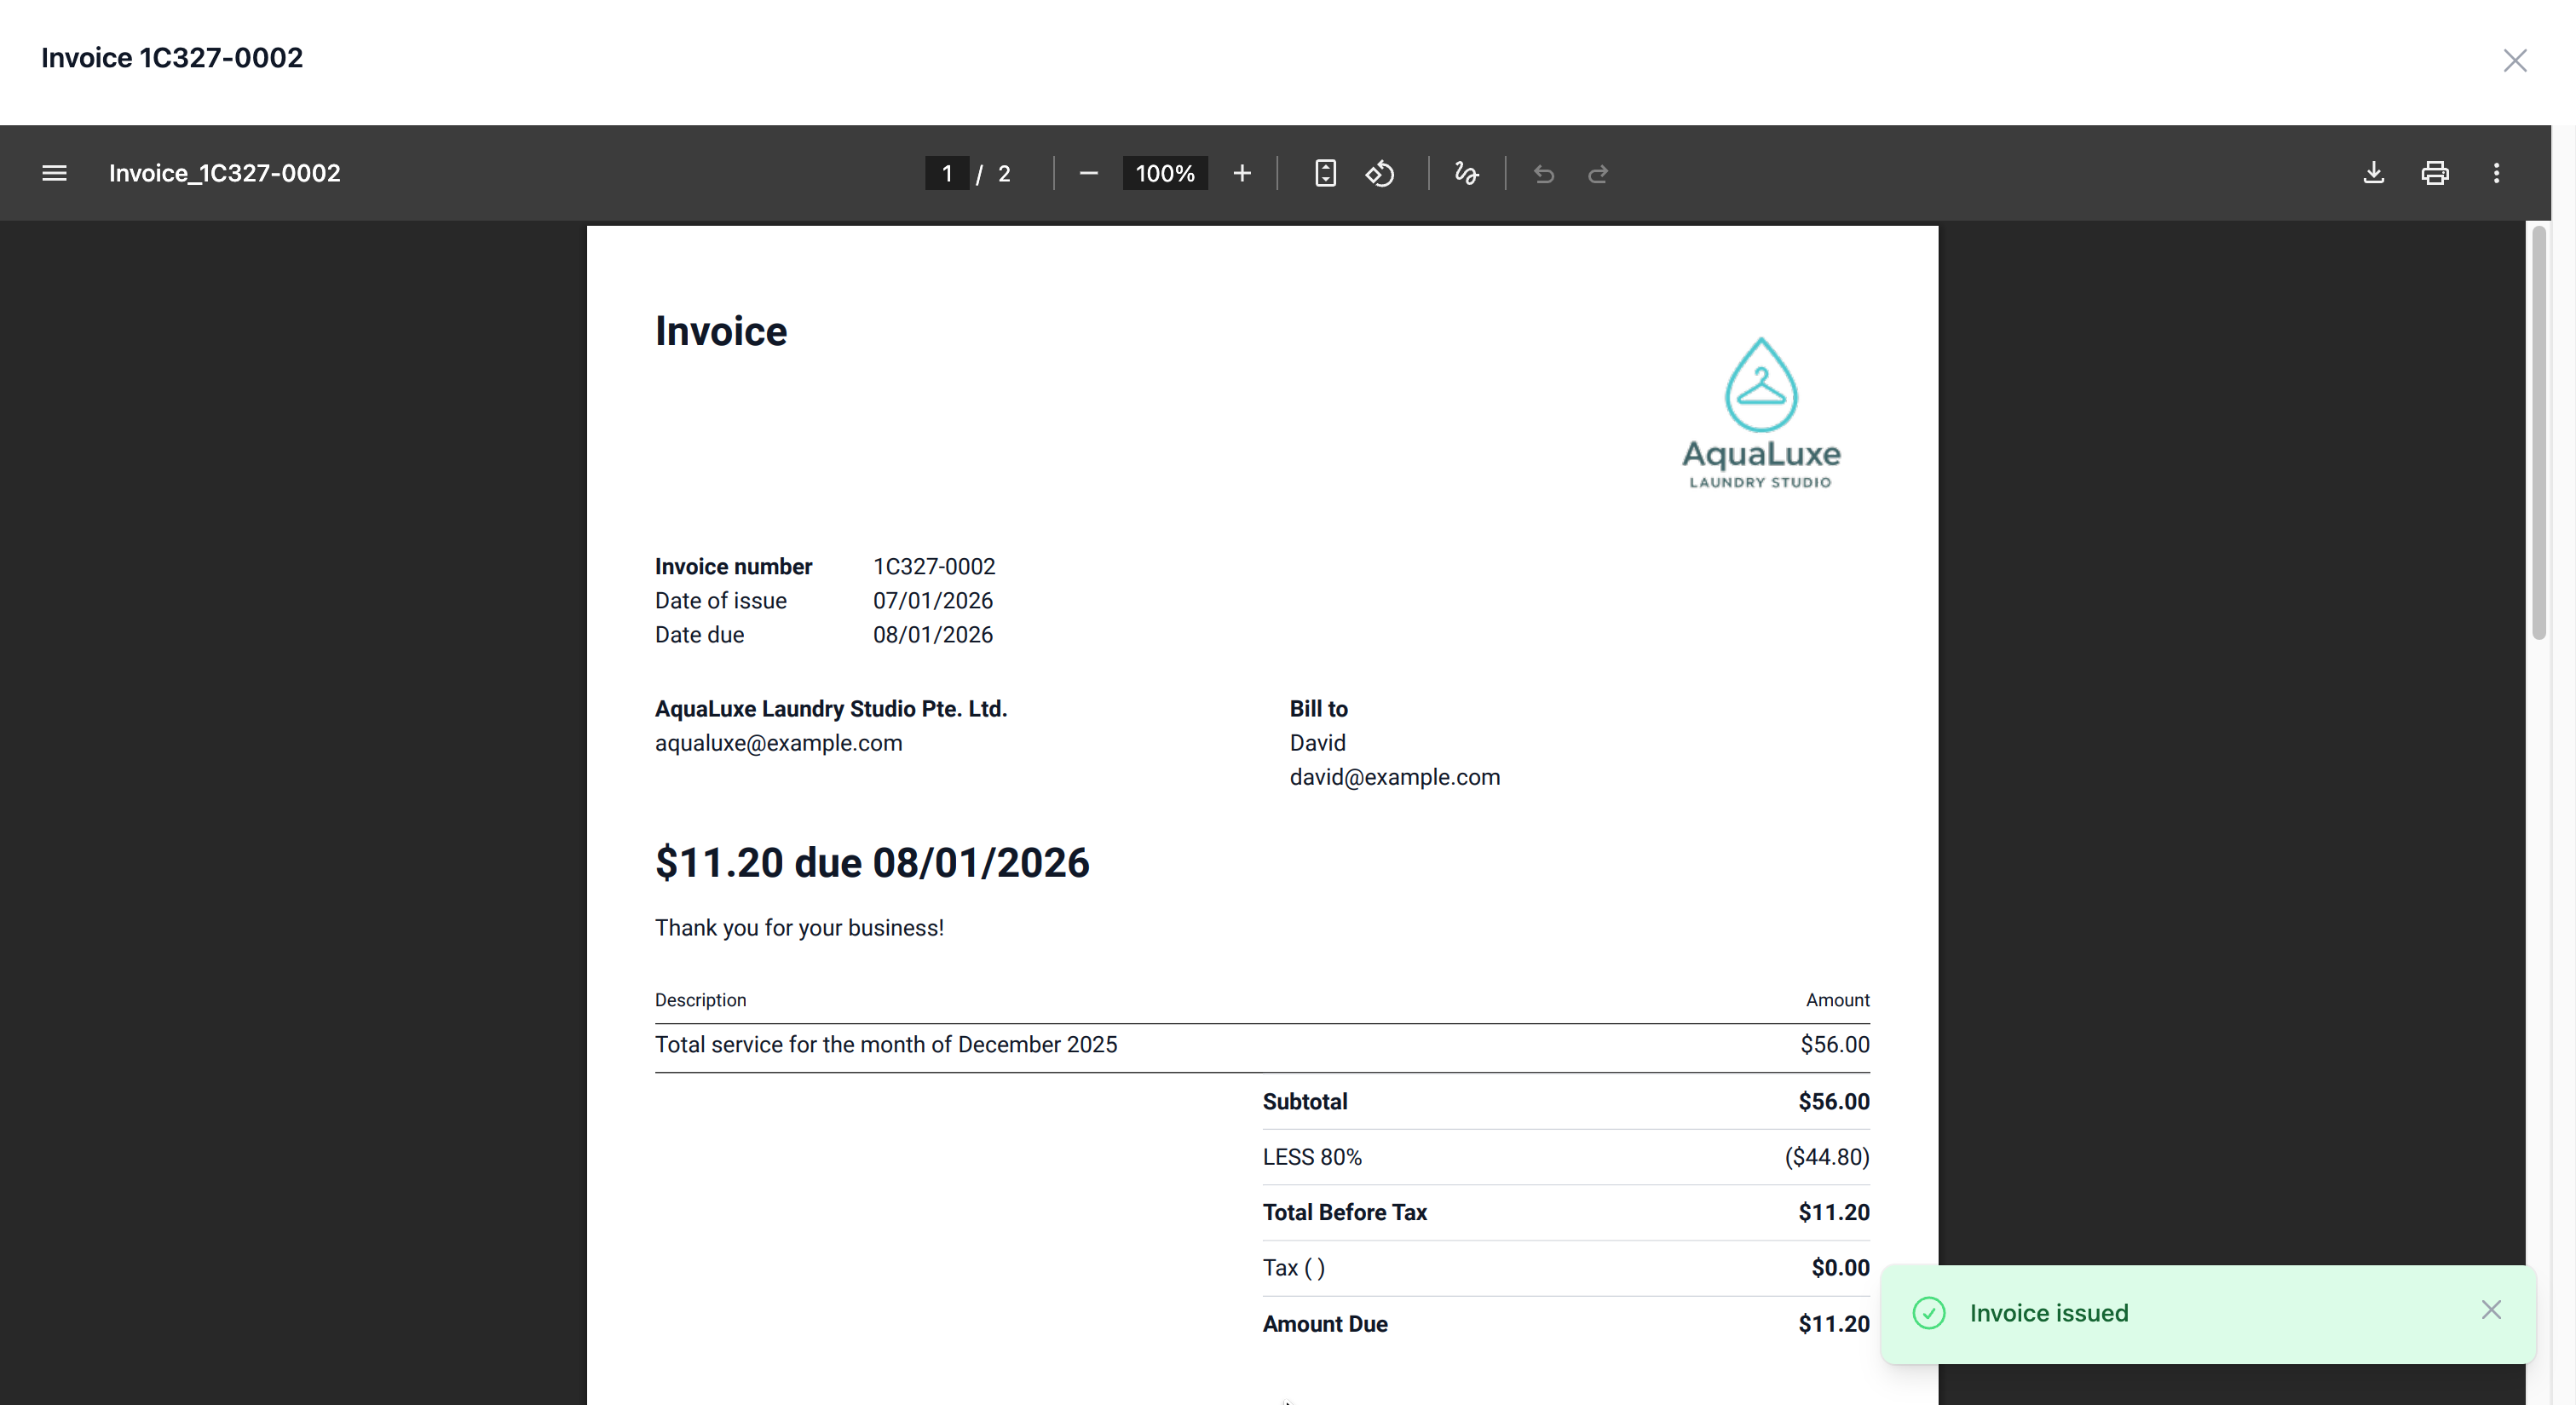Click the Invoice issued success message

(x=2048, y=1313)
